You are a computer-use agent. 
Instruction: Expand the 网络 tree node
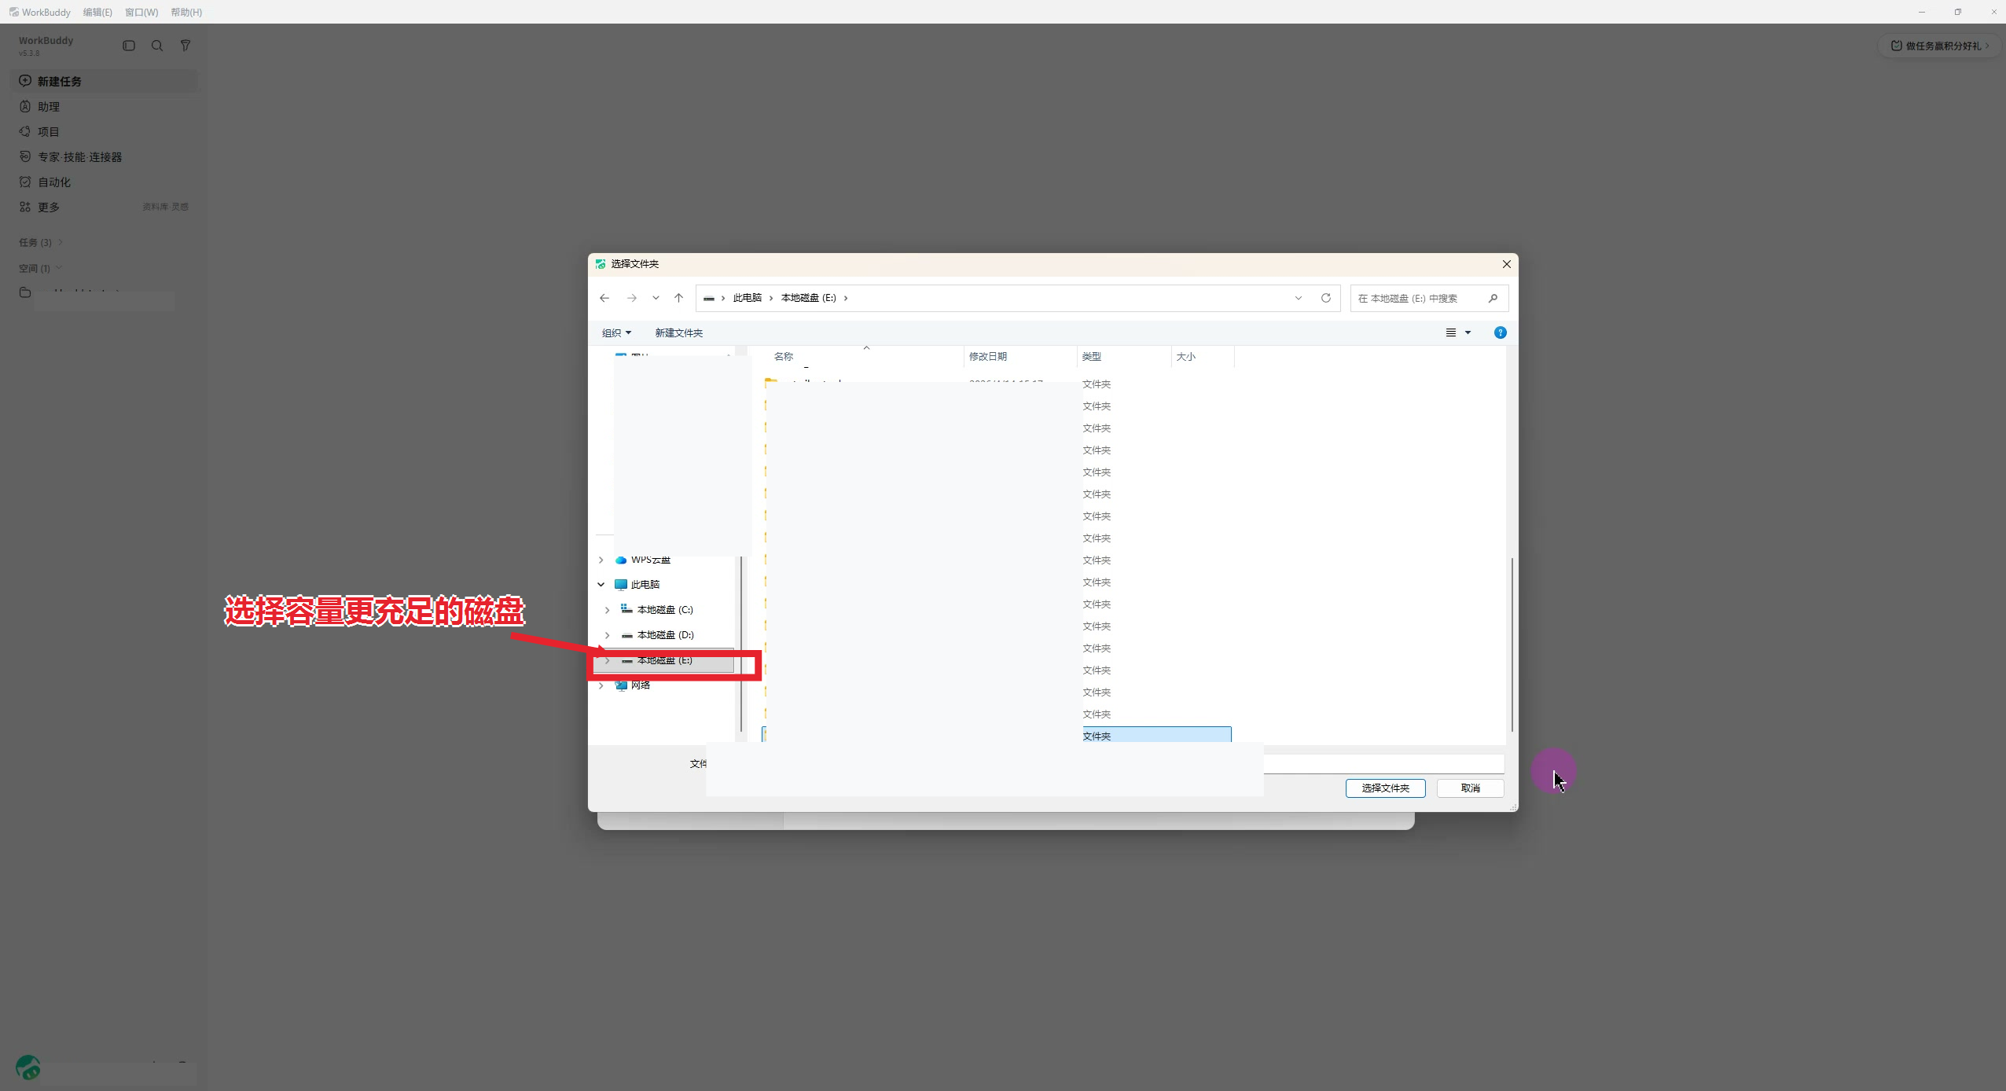[x=601, y=685]
